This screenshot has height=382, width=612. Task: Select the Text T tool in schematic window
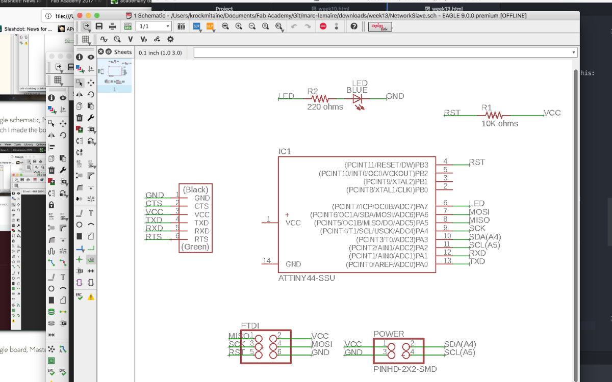coord(91,213)
